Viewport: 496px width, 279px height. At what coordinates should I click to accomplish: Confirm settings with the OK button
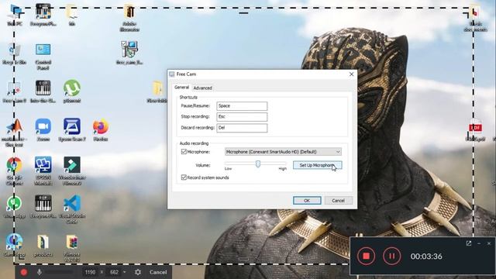(307, 201)
